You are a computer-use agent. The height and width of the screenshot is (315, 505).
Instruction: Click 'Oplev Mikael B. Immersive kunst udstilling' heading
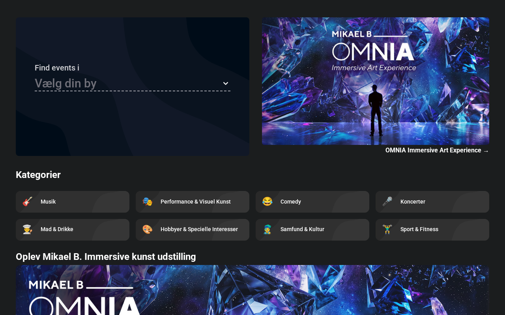tap(106, 257)
